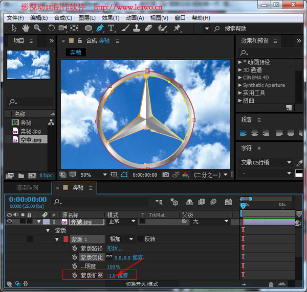This screenshot has height=292, width=307.
Task: Open the 编辑(E) menu
Action: point(39,18)
